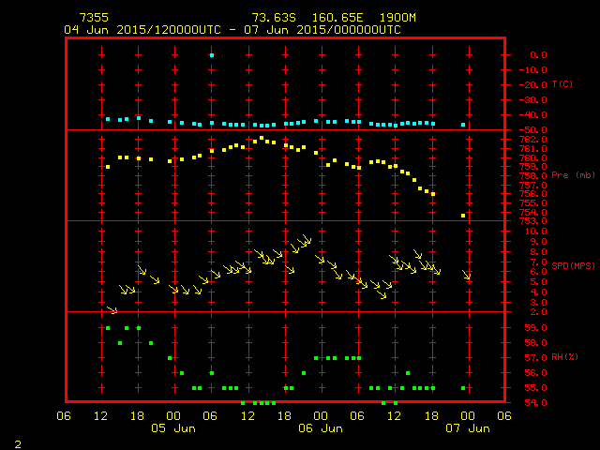Click the -40.0 temperature tick value
600x450 pixels.
[x=533, y=114]
